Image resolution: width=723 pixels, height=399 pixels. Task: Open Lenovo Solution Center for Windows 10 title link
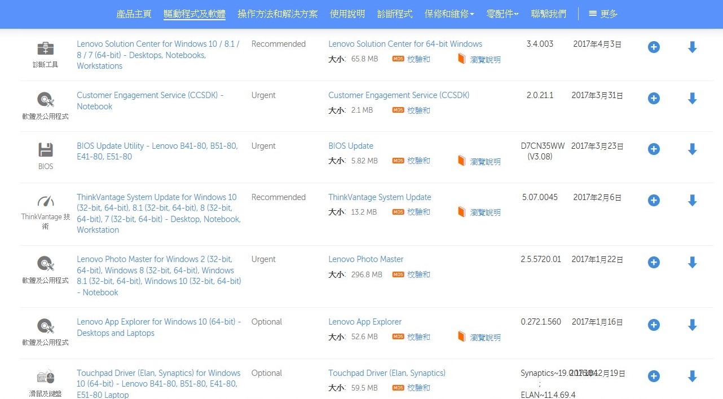158,55
